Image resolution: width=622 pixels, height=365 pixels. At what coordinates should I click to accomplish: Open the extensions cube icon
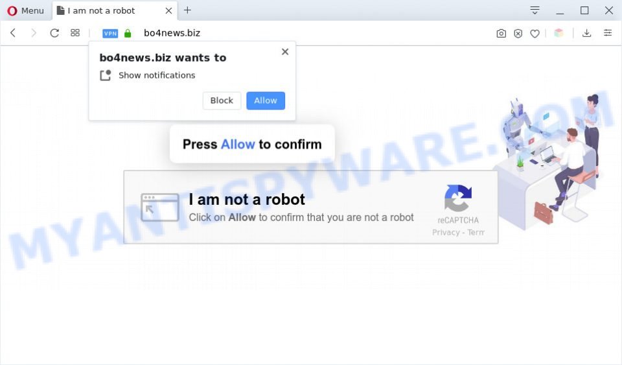559,33
